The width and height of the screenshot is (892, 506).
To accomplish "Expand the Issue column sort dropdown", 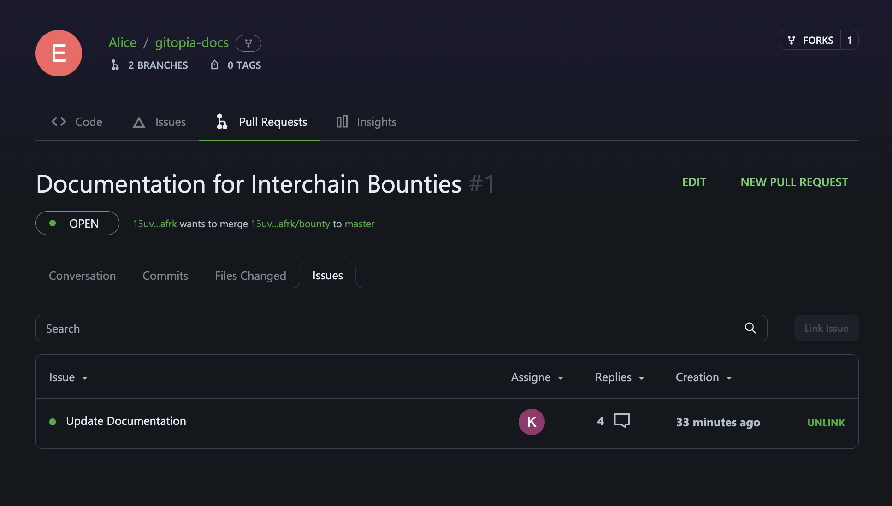I will (84, 378).
